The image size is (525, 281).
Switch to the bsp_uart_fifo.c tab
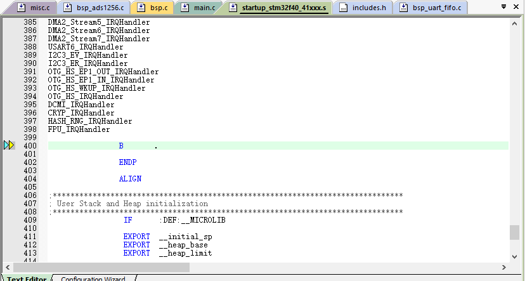[x=431, y=8]
